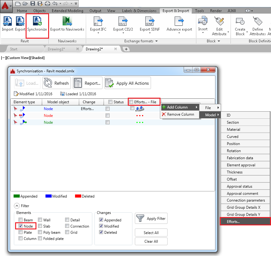This screenshot has width=271, height=256.
Task: Click the Export CIS/2 icon
Action: tap(123, 21)
